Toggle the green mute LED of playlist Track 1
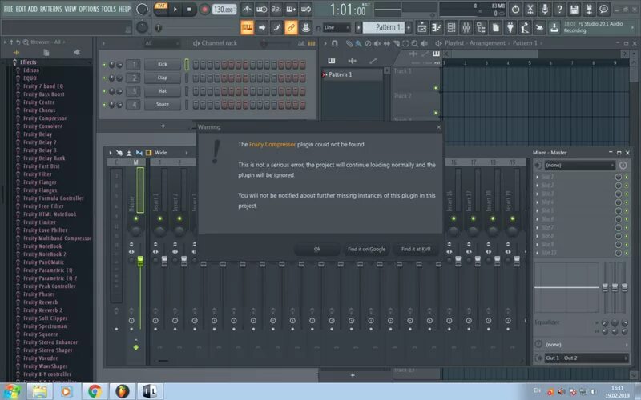641x400 pixels. coord(436,88)
